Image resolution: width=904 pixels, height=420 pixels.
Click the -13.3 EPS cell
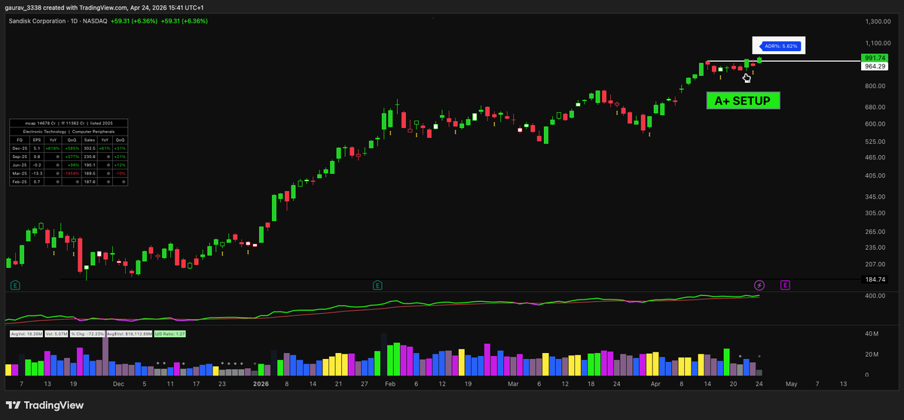(x=37, y=173)
